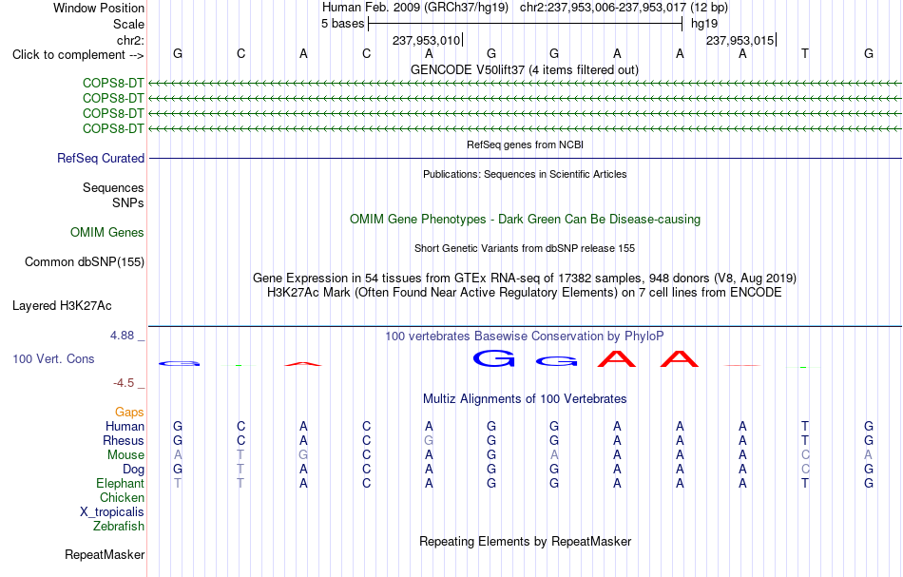This screenshot has width=903, height=577.
Task: Click the tallest blue G in PhyloP logo
Action: [493, 358]
